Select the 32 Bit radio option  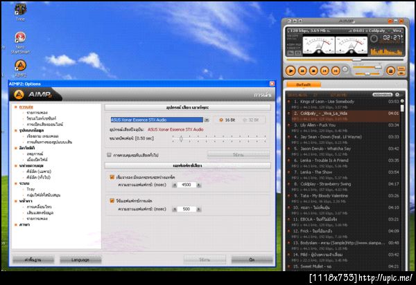(x=251, y=120)
